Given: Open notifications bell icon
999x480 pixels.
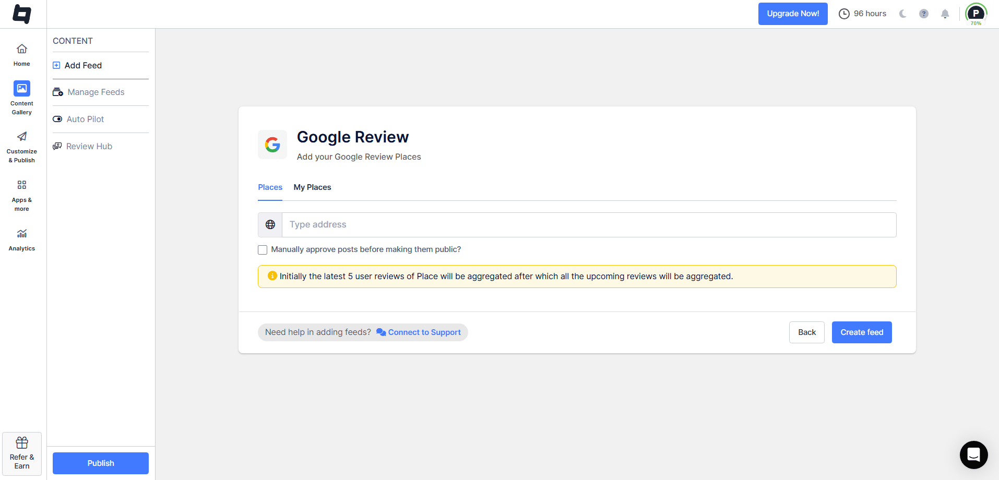Looking at the screenshot, I should (945, 14).
